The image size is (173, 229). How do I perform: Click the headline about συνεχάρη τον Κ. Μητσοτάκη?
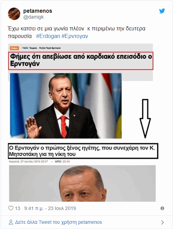pos(83,151)
